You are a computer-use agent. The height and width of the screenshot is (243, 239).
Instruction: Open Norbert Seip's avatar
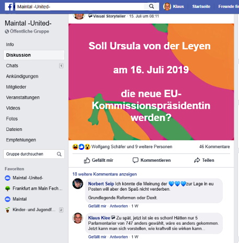[78, 184]
